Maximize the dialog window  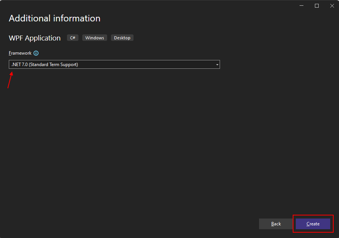317,5
